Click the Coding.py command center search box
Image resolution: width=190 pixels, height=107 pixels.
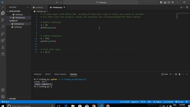[x=101, y=2]
